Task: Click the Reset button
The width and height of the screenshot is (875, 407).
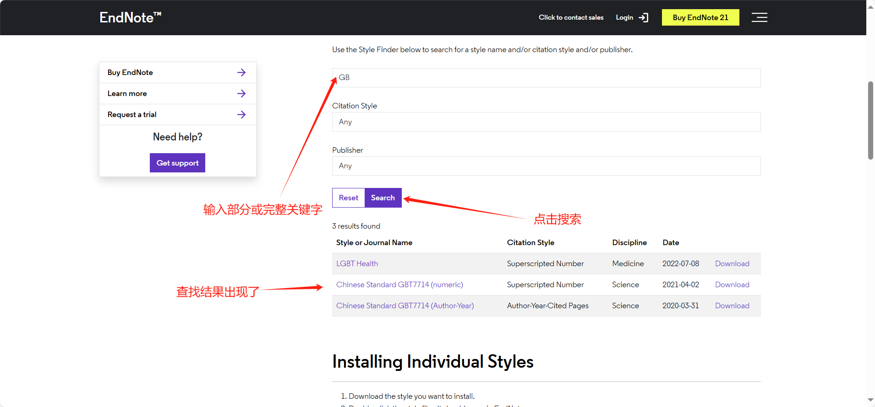Action: (349, 198)
